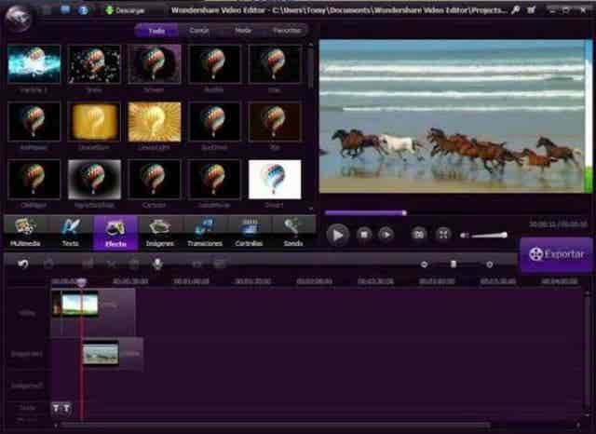Mute audio using the speaker icon
Viewport: 596px width, 434px height.
[x=465, y=235]
